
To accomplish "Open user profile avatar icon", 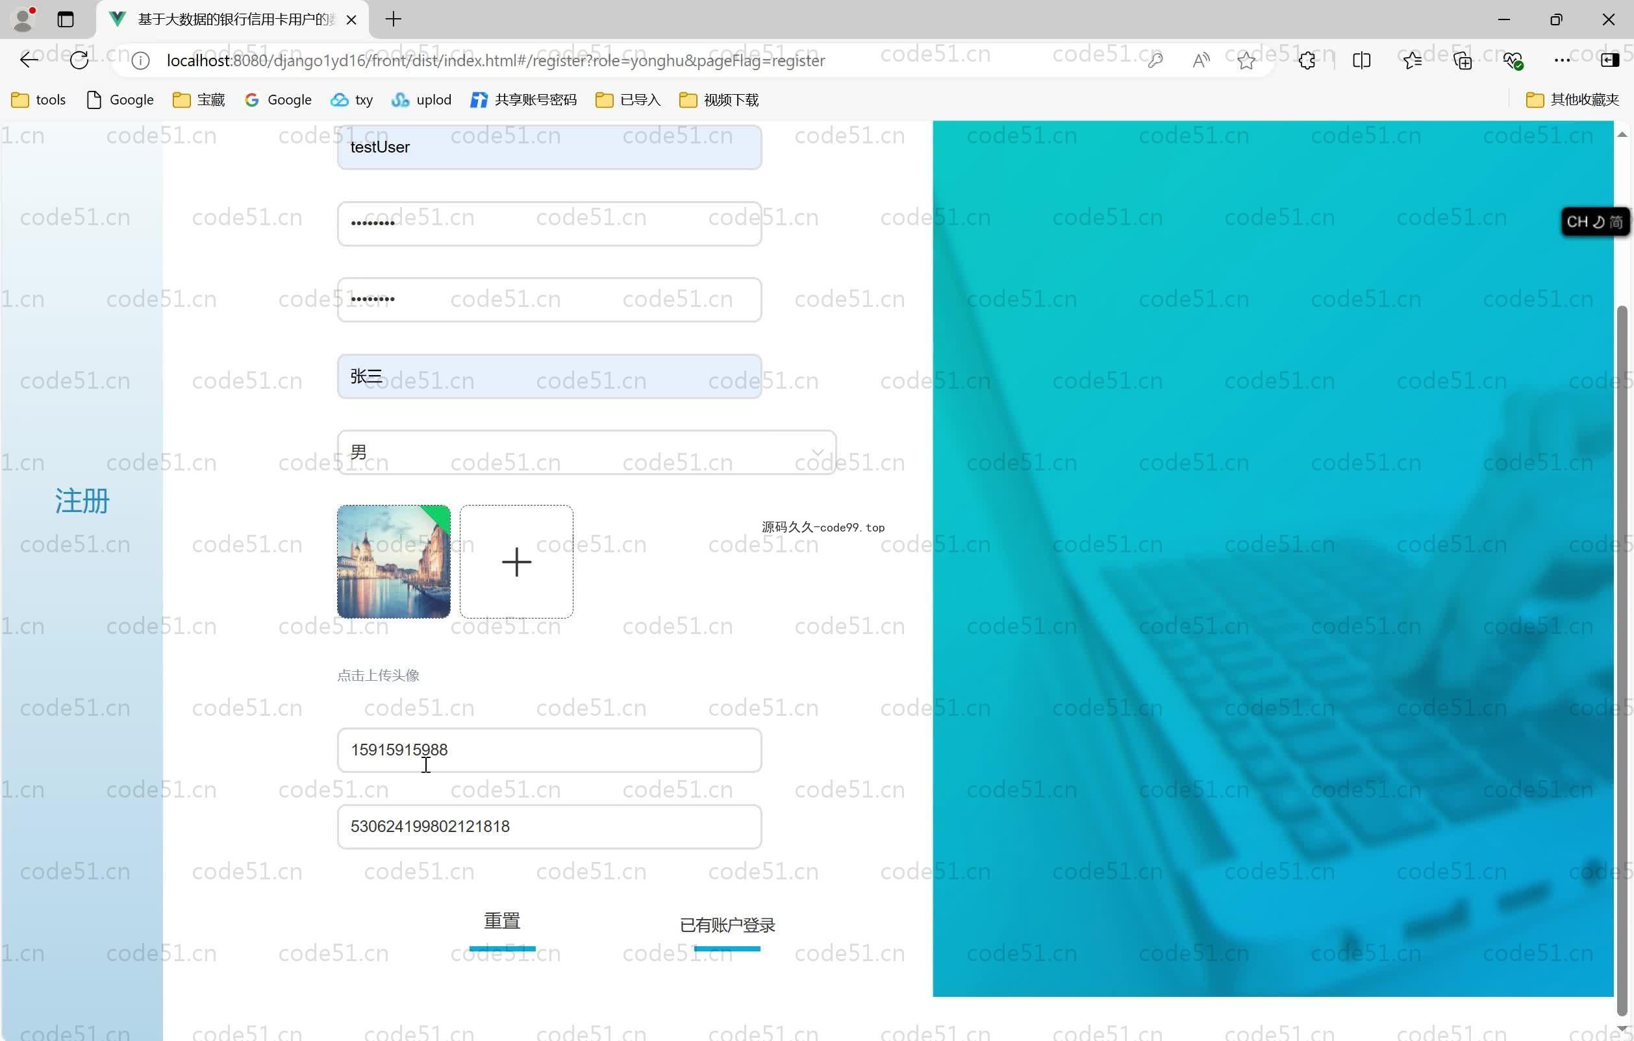I will pos(24,19).
